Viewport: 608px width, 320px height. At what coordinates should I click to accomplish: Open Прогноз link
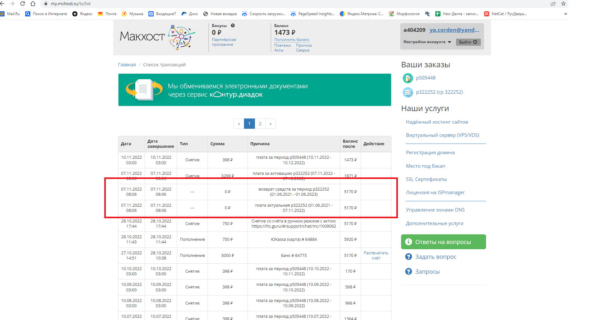(x=304, y=45)
